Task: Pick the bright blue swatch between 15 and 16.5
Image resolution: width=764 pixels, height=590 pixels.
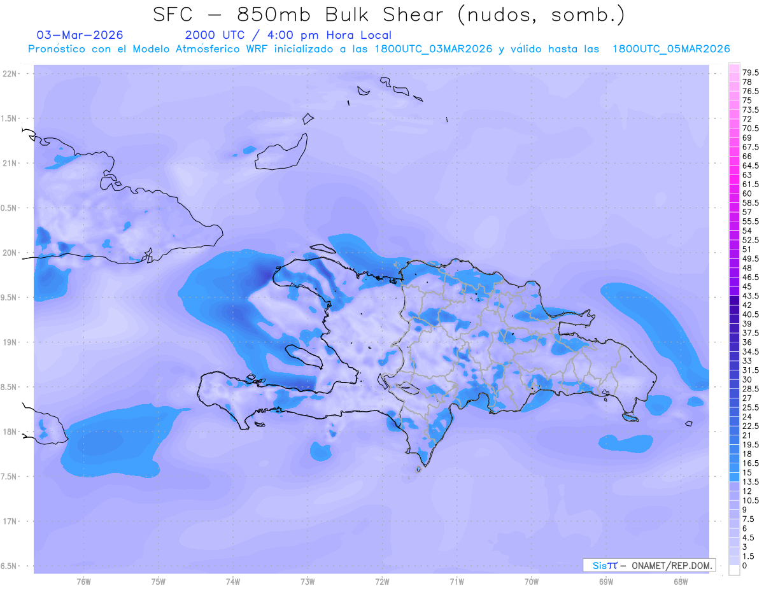Action: click(734, 468)
